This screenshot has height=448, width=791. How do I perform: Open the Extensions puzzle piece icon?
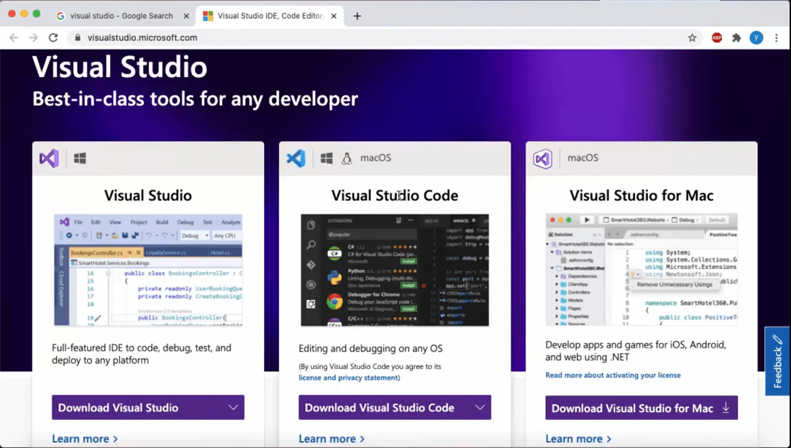pos(736,38)
